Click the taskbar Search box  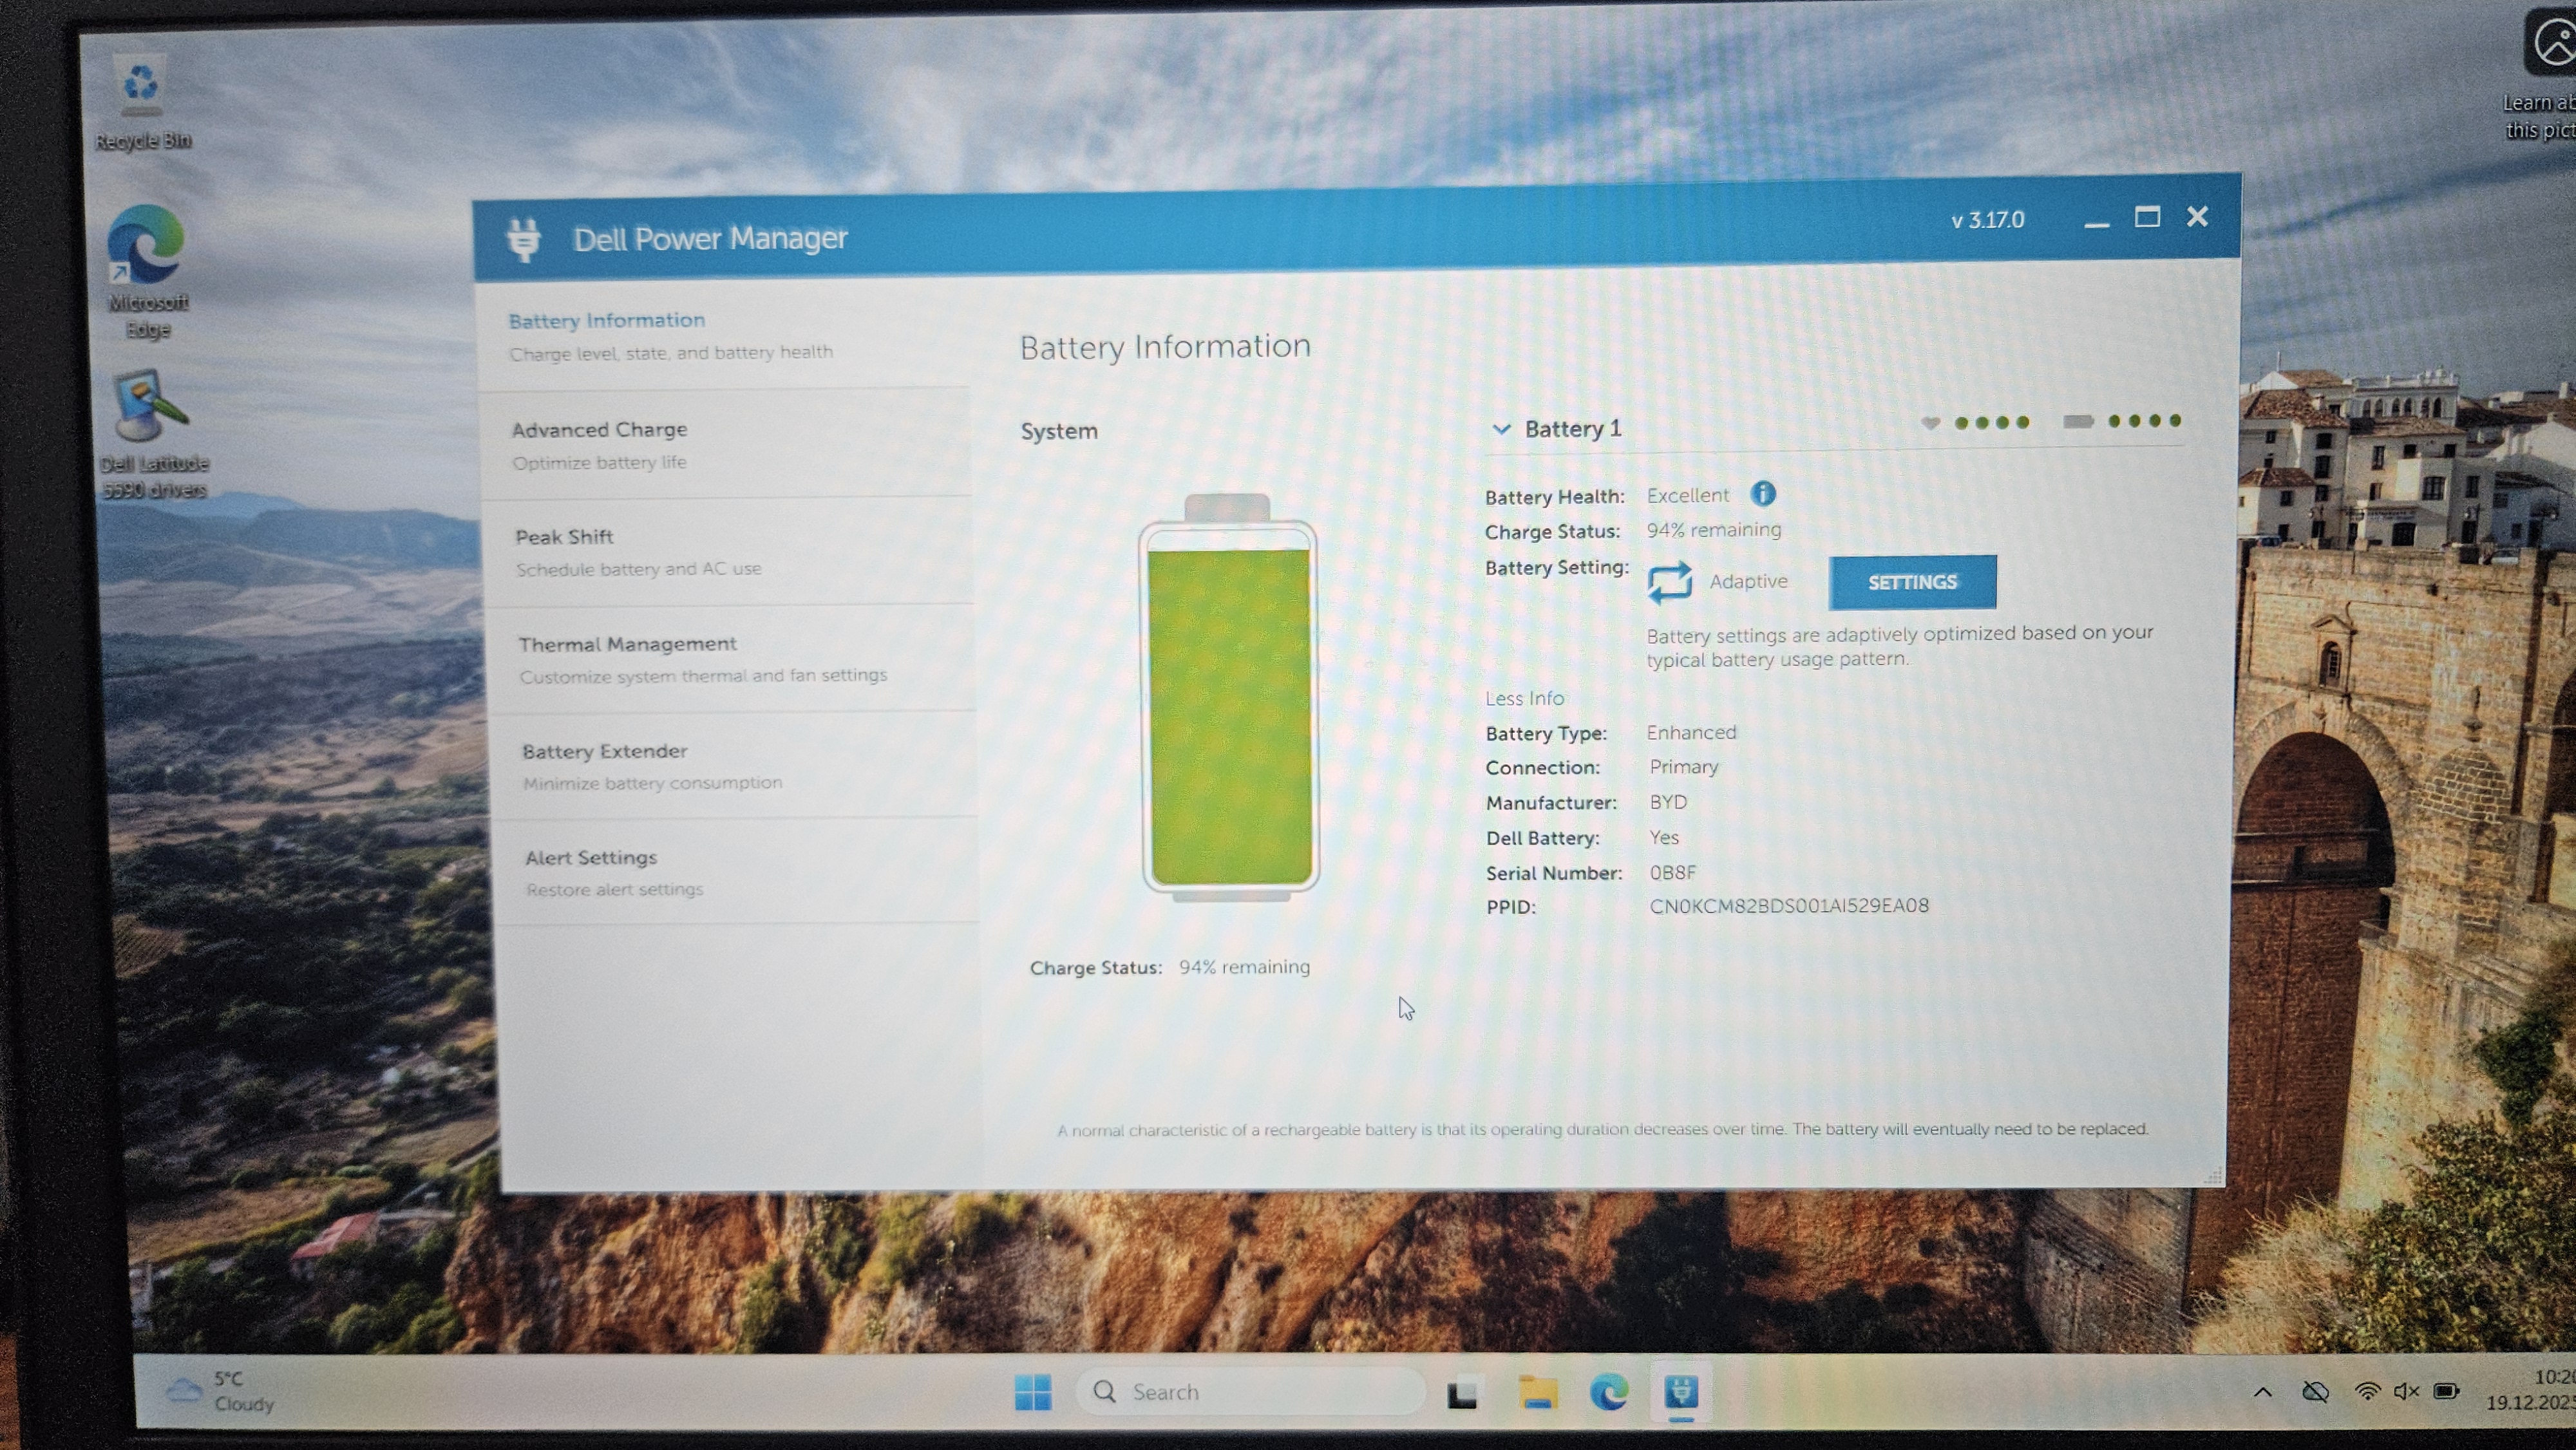click(1250, 1392)
